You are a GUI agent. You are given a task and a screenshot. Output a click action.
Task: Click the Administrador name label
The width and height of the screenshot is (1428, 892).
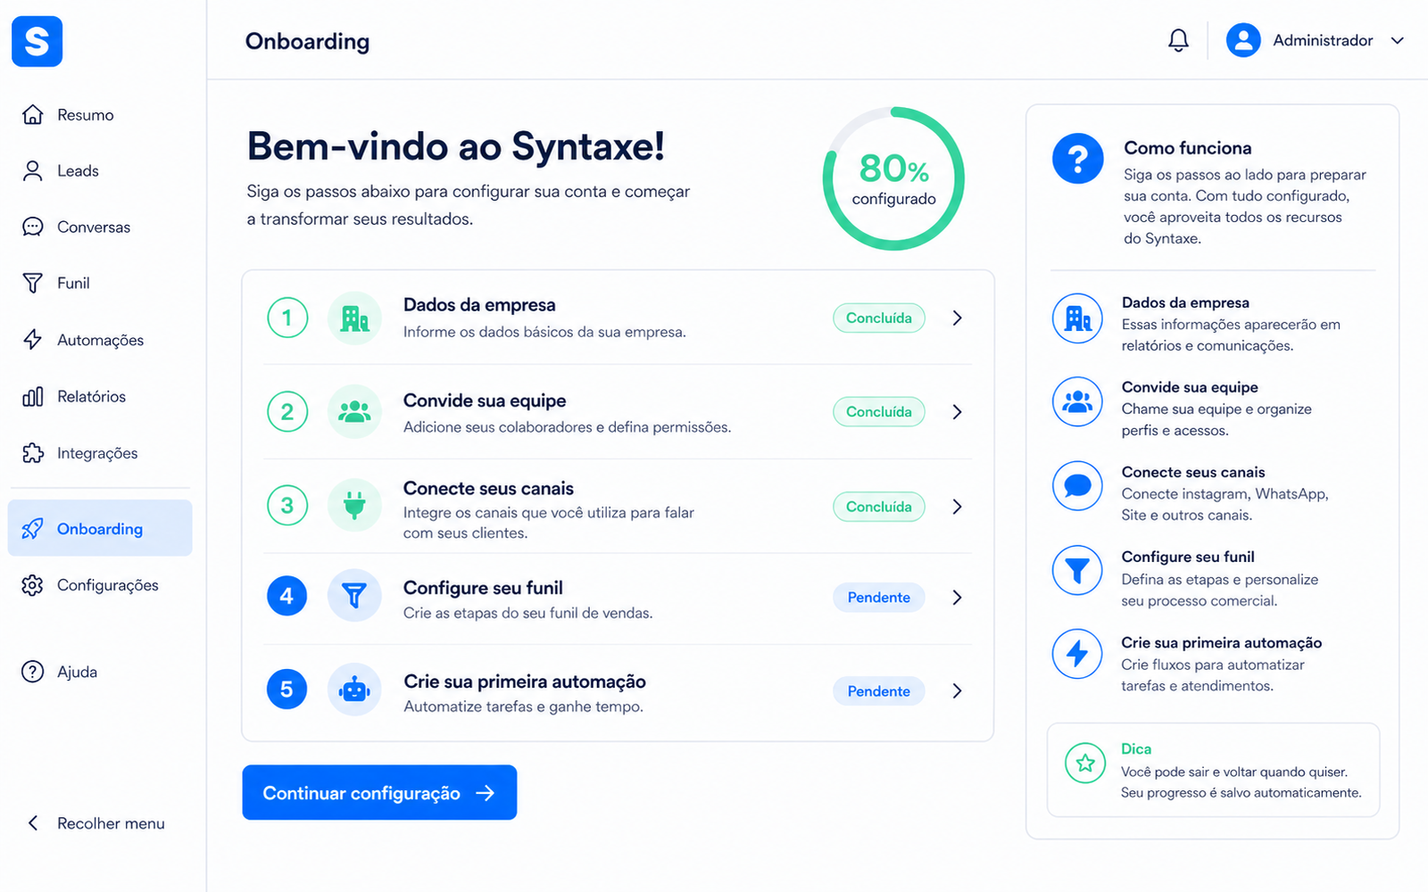(x=1323, y=40)
